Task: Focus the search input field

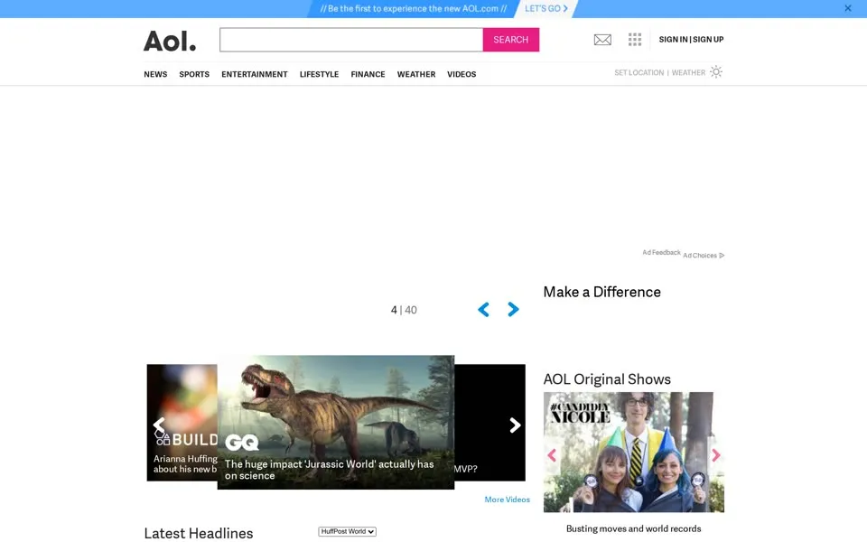Action: (x=351, y=40)
